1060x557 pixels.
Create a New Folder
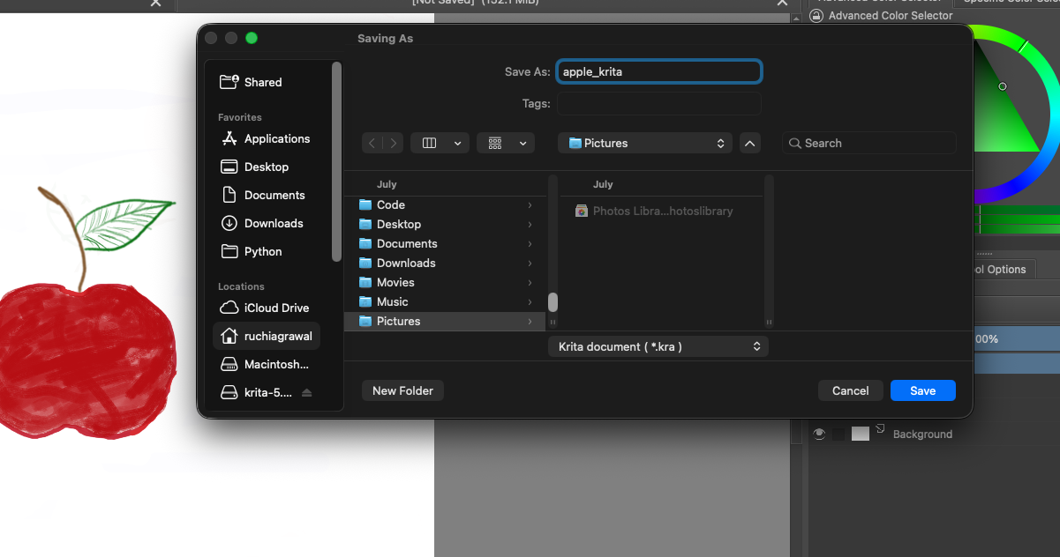pyautogui.click(x=403, y=390)
